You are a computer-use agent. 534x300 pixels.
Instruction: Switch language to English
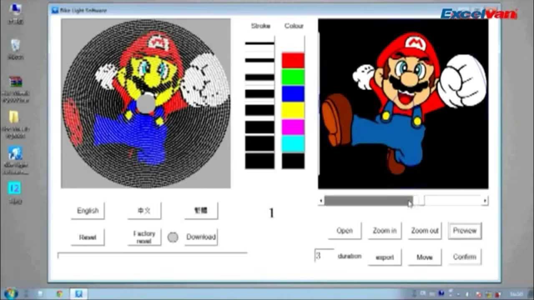pos(88,211)
